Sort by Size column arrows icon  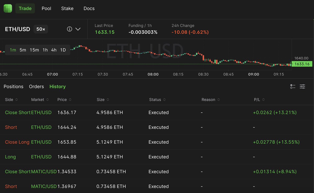tap(108, 100)
